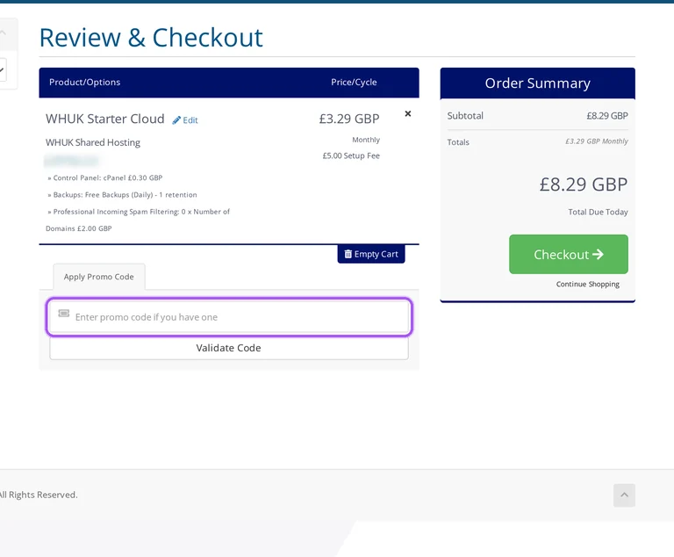Screen dimensions: 674x557
Task: Click the '£8.29 GBP' total due amount
Action: pyautogui.click(x=584, y=184)
